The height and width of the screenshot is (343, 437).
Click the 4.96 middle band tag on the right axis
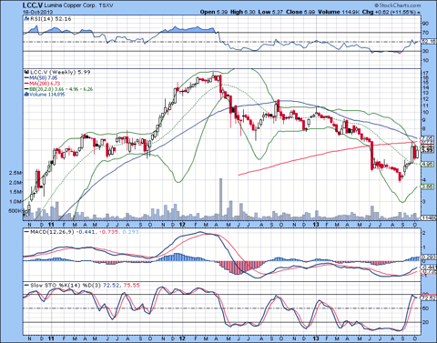(x=428, y=164)
